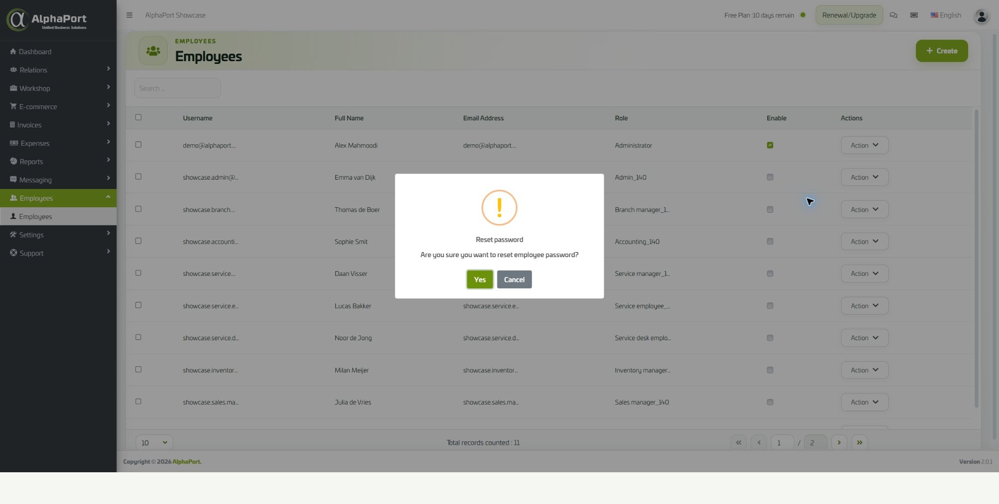Open the Dashboard sidebar item
The width and height of the screenshot is (999, 504).
point(58,51)
